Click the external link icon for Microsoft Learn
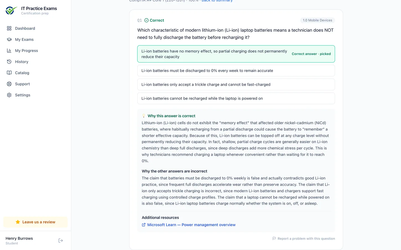The width and height of the screenshot is (401, 250). (144, 225)
